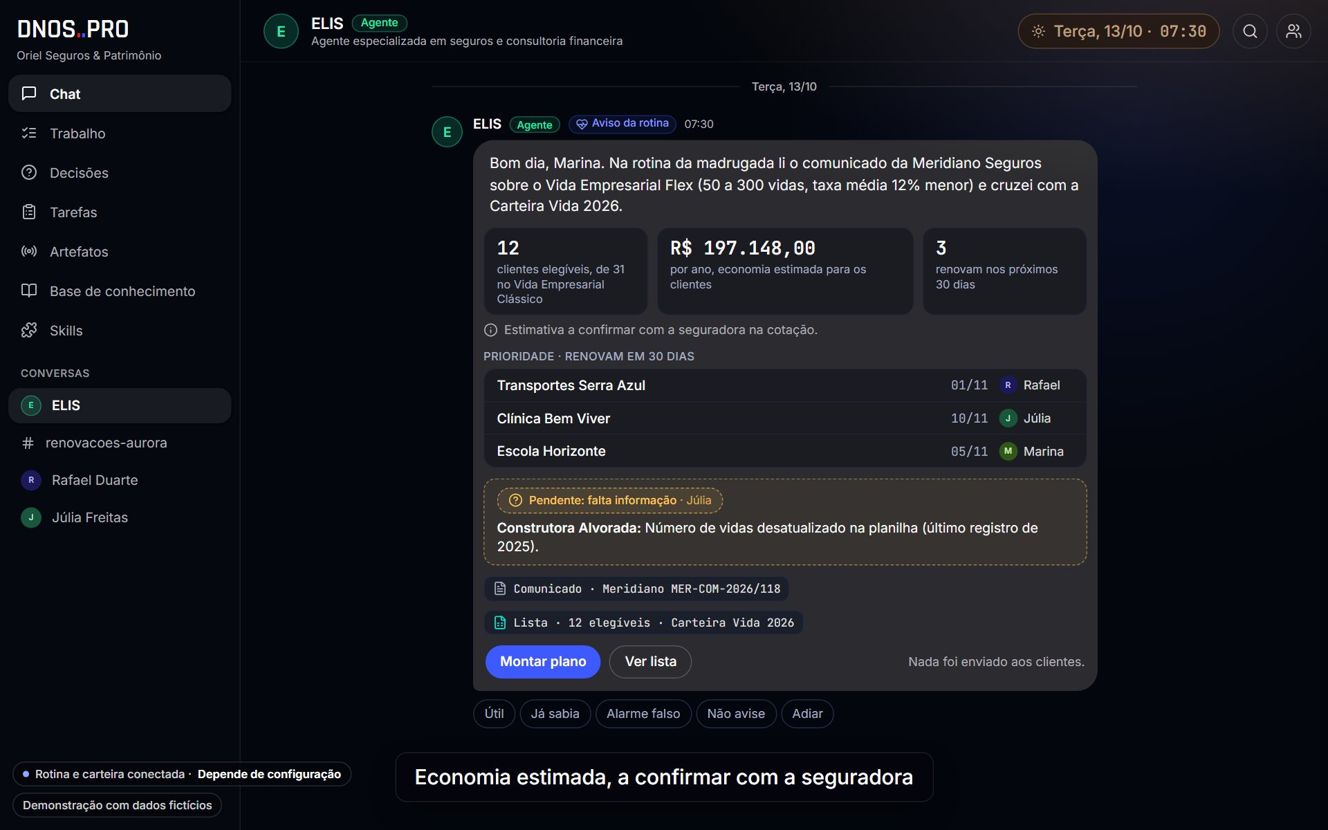Click ELIS avatar beside the message
This screenshot has height=830, width=1328.
coord(447,132)
